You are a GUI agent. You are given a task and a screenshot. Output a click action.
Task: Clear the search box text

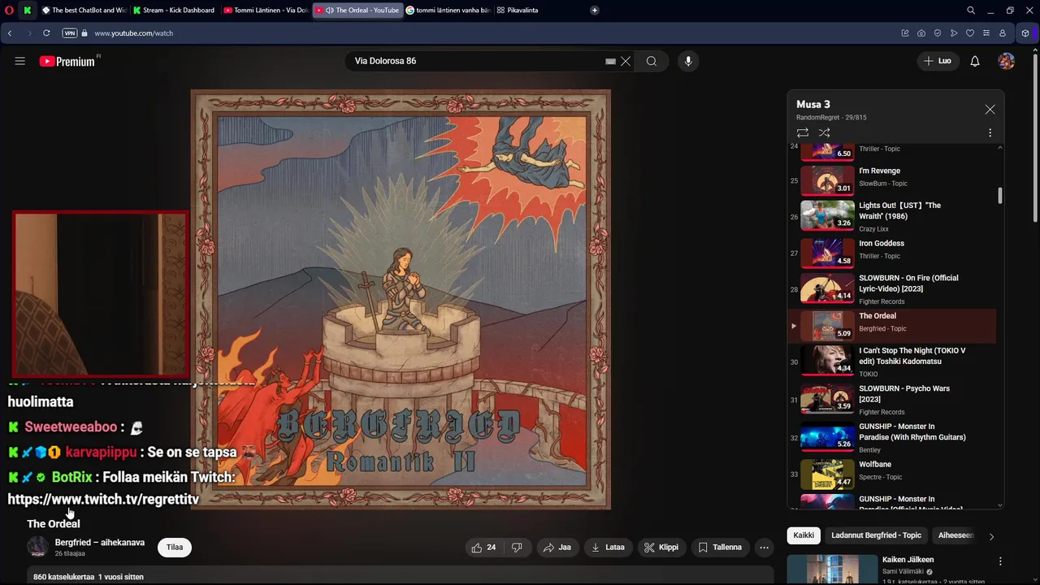click(626, 61)
